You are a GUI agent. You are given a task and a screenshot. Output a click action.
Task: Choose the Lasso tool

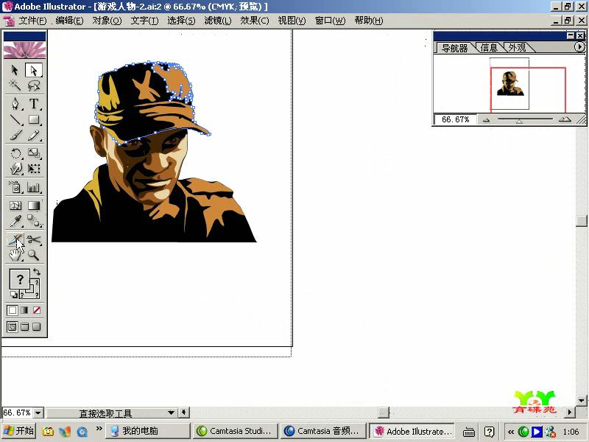coord(34,85)
